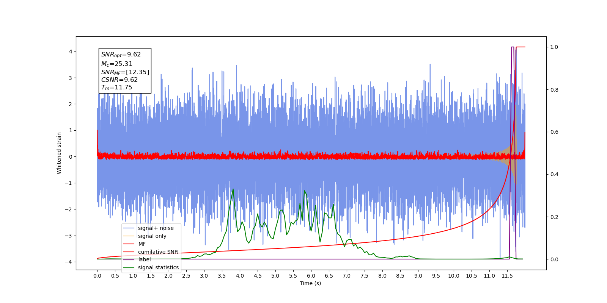Viewport: 607px width, 303px height.
Task: Click the left y-axis tick label 0
Action: (71, 156)
